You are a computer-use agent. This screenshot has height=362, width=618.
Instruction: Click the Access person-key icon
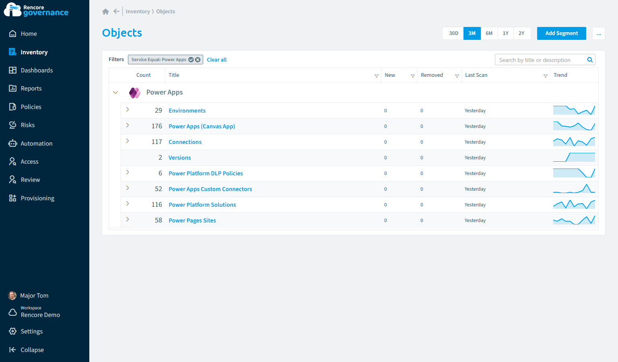coord(12,161)
